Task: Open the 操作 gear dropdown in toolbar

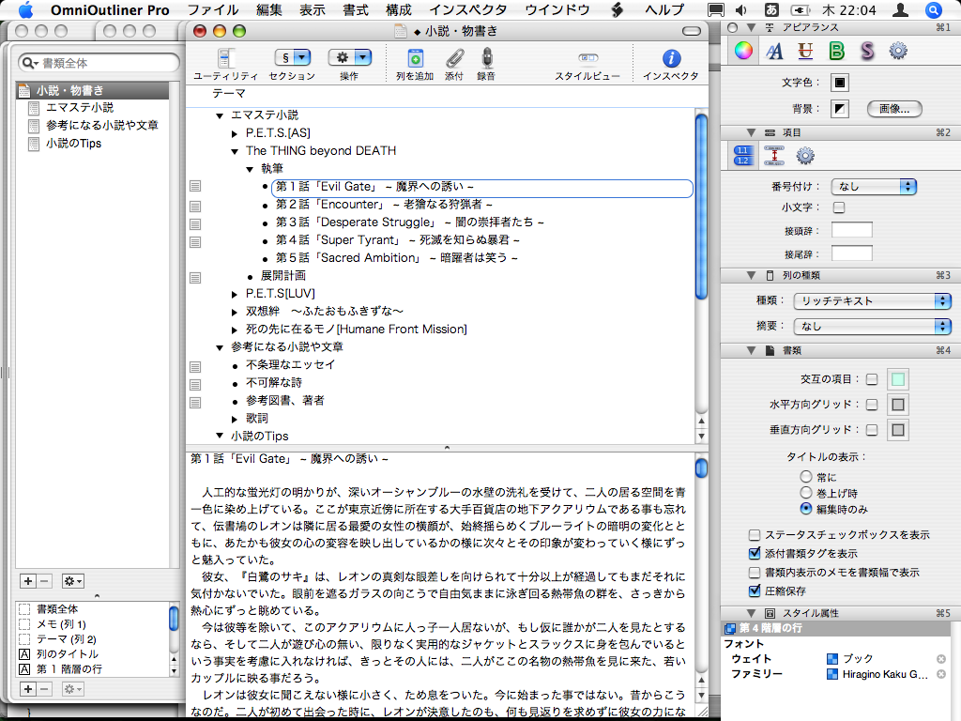Action: click(x=350, y=57)
